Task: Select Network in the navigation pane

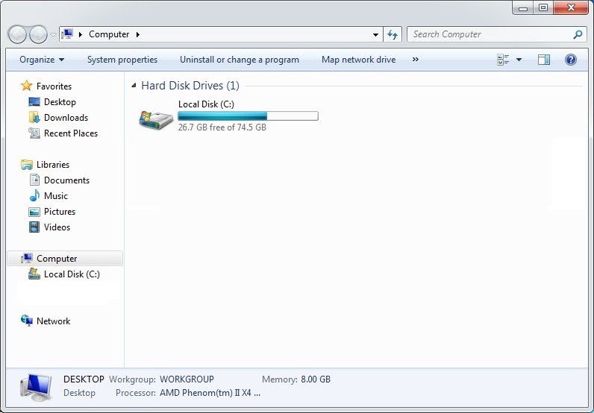Action: coord(54,321)
